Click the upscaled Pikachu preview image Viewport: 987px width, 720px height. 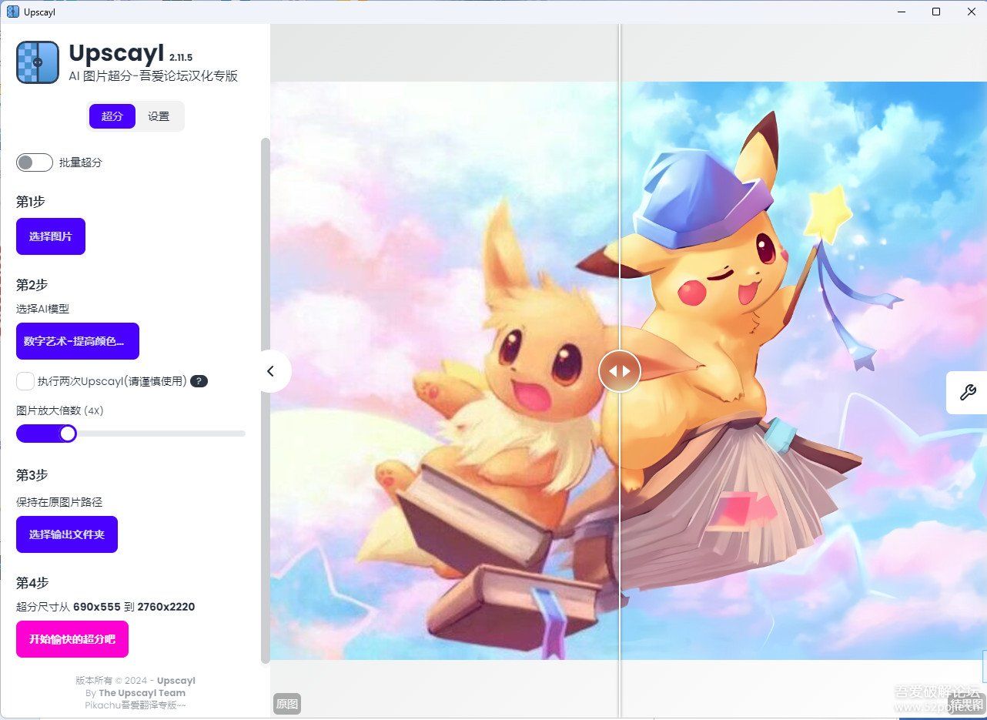tap(803, 370)
